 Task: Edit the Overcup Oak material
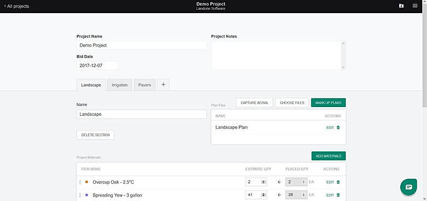coord(330,182)
